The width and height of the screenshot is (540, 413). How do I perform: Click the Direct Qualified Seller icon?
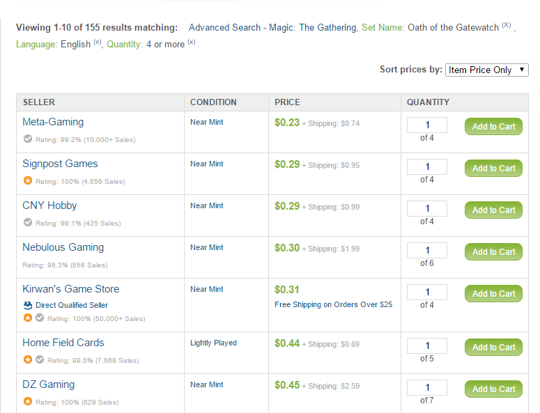pos(27,305)
